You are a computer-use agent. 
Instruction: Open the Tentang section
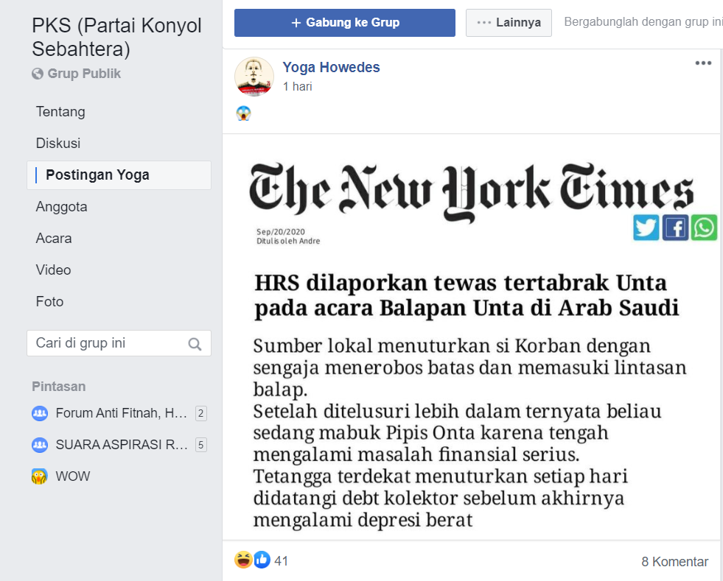(60, 112)
